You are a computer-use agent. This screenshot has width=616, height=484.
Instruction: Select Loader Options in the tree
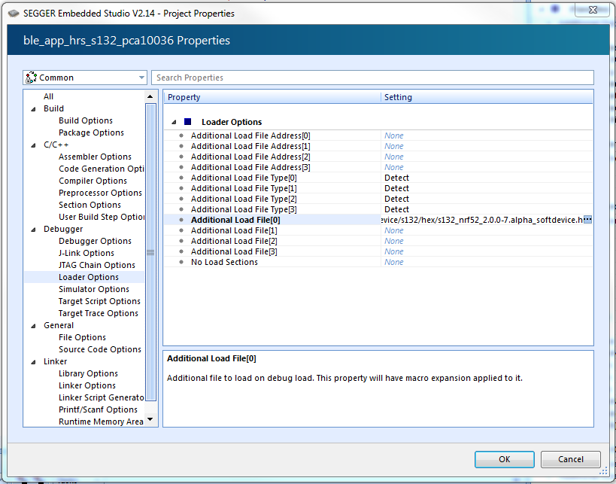tap(89, 277)
